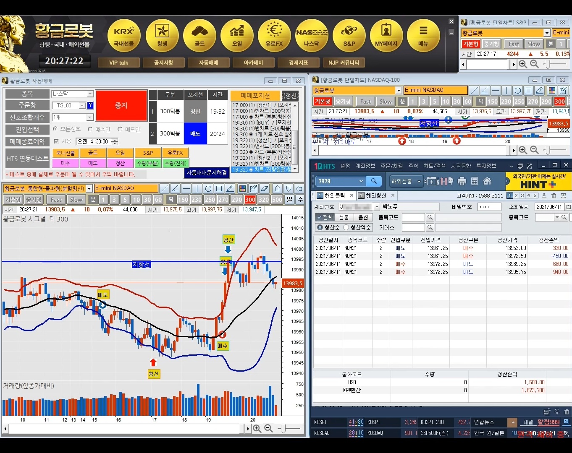Zoom out on the main chart
572x453 pixels.
[268, 428]
